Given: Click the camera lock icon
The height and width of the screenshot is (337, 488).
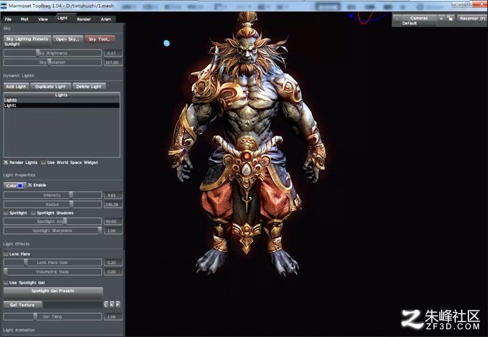Looking at the screenshot, I should (x=450, y=18).
